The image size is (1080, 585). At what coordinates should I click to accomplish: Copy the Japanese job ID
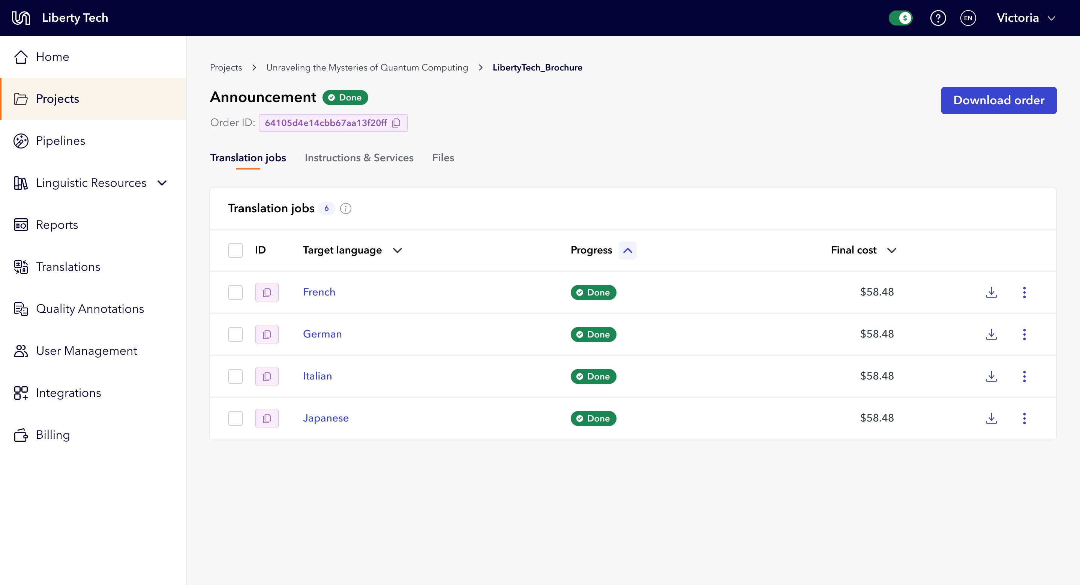click(267, 418)
